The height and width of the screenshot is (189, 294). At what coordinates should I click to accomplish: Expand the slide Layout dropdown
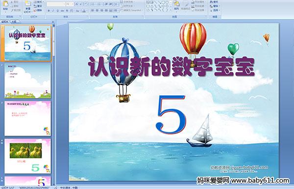pyautogui.click(x=38, y=2)
